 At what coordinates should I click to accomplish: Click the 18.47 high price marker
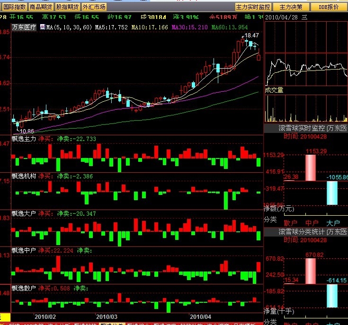coord(251,35)
